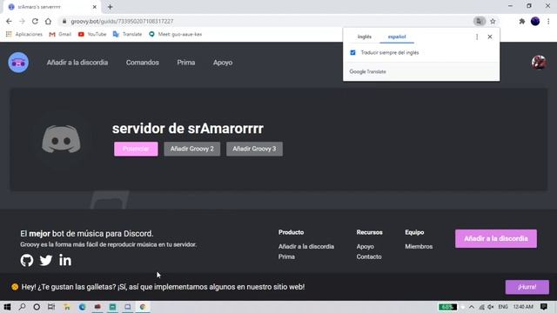
Task: Open the Meet guo-aaue-kex bookmark
Action: click(176, 34)
